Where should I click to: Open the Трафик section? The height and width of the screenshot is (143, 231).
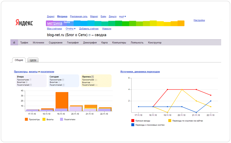(x=24, y=43)
